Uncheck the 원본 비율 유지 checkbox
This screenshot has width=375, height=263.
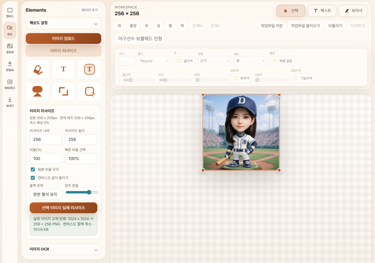[33, 169]
